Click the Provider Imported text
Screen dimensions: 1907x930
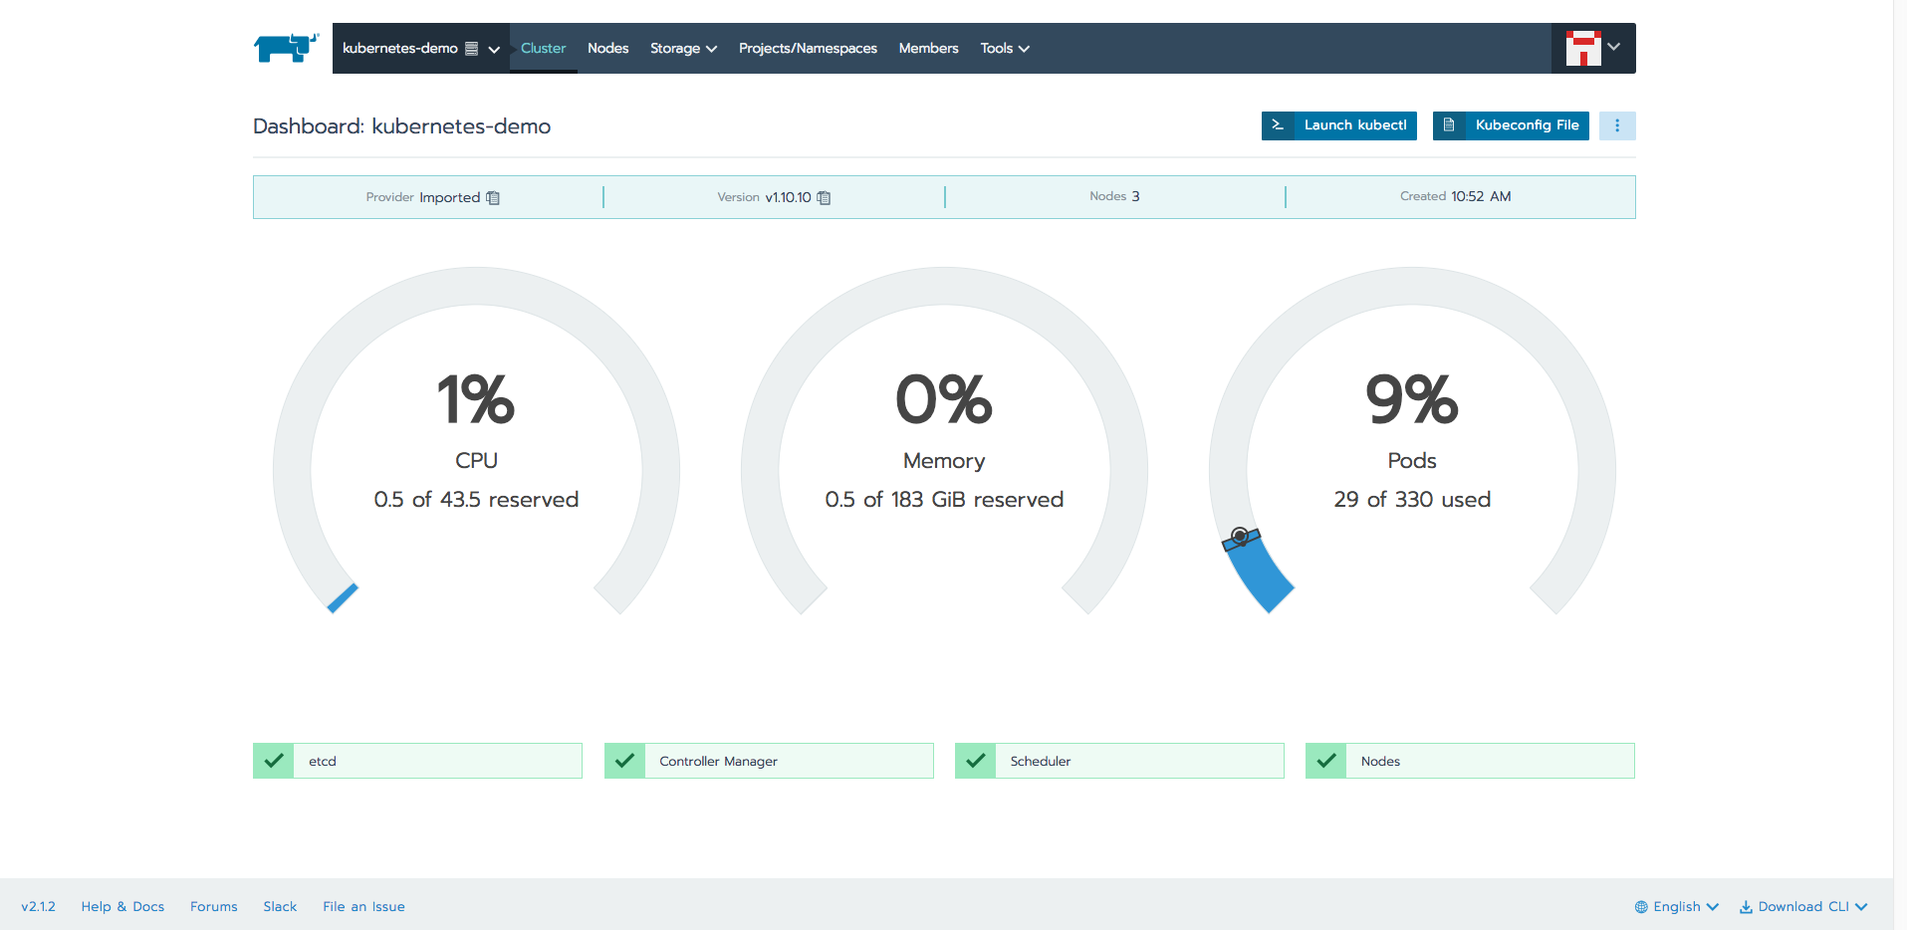[x=423, y=197]
